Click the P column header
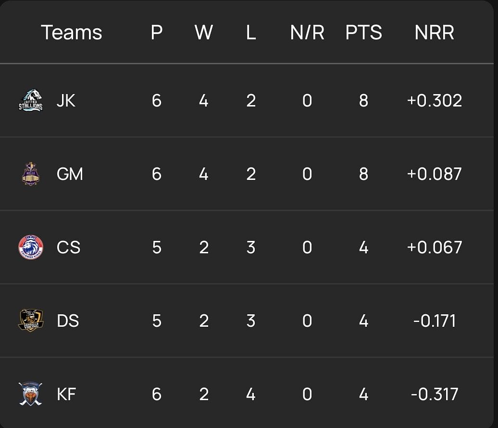 157,33
